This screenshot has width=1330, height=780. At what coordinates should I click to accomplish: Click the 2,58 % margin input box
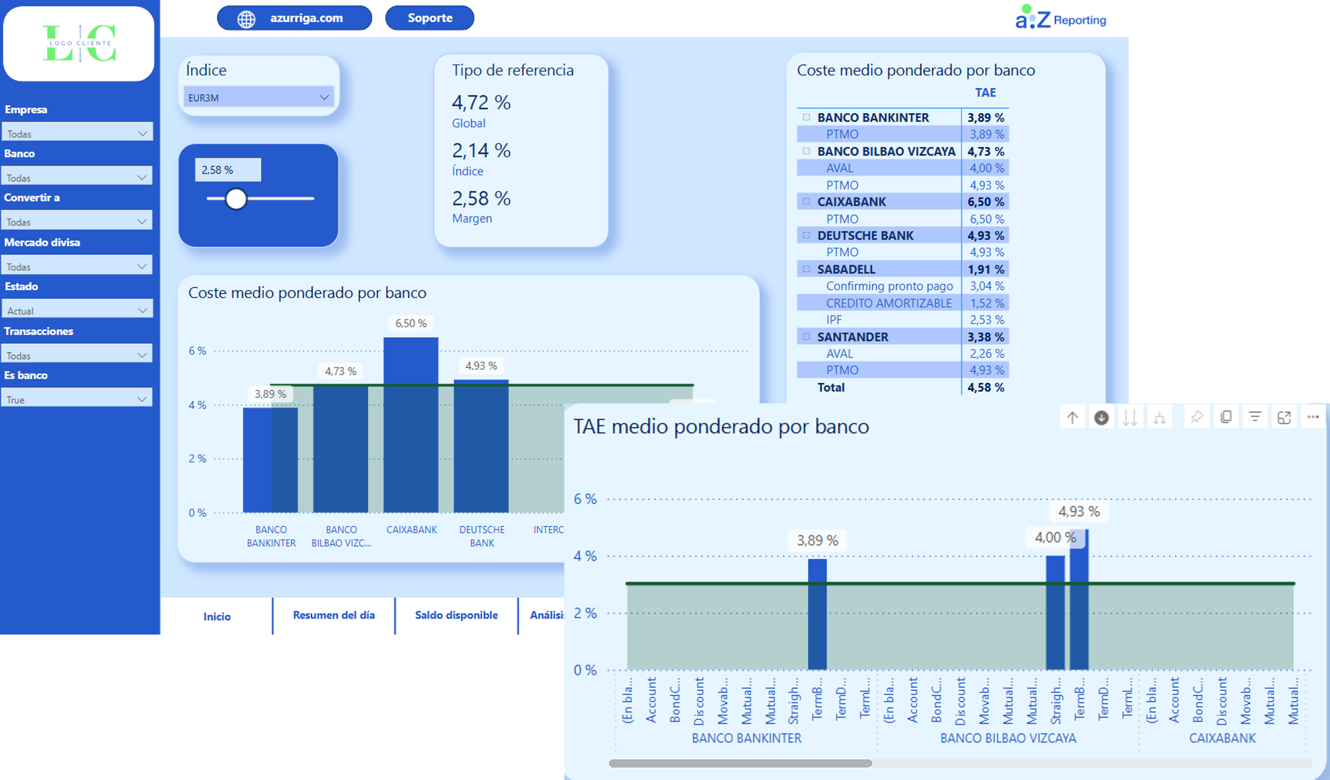[x=228, y=170]
